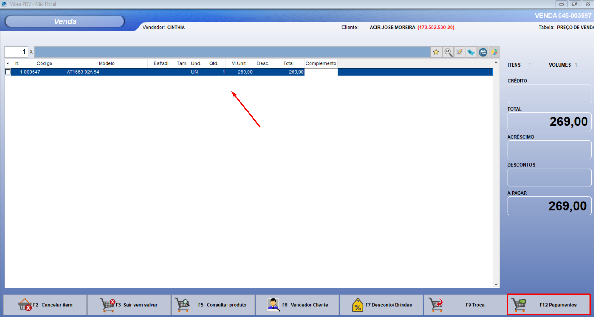594x317 pixels.
Task: Open the pie chart icon
Action: 494,52
